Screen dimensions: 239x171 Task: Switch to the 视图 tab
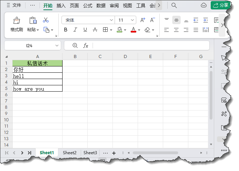128,6
